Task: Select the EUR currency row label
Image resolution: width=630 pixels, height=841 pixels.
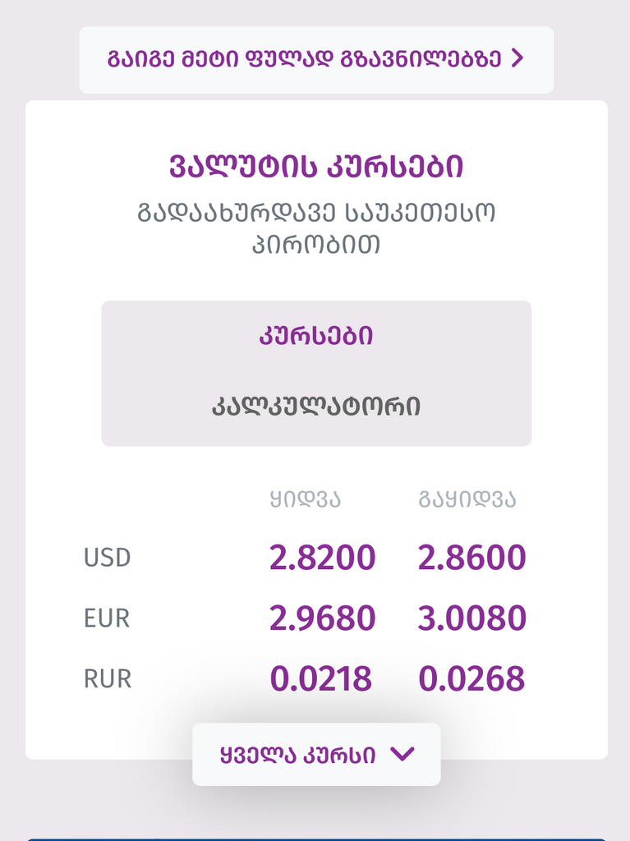Action: point(107,618)
